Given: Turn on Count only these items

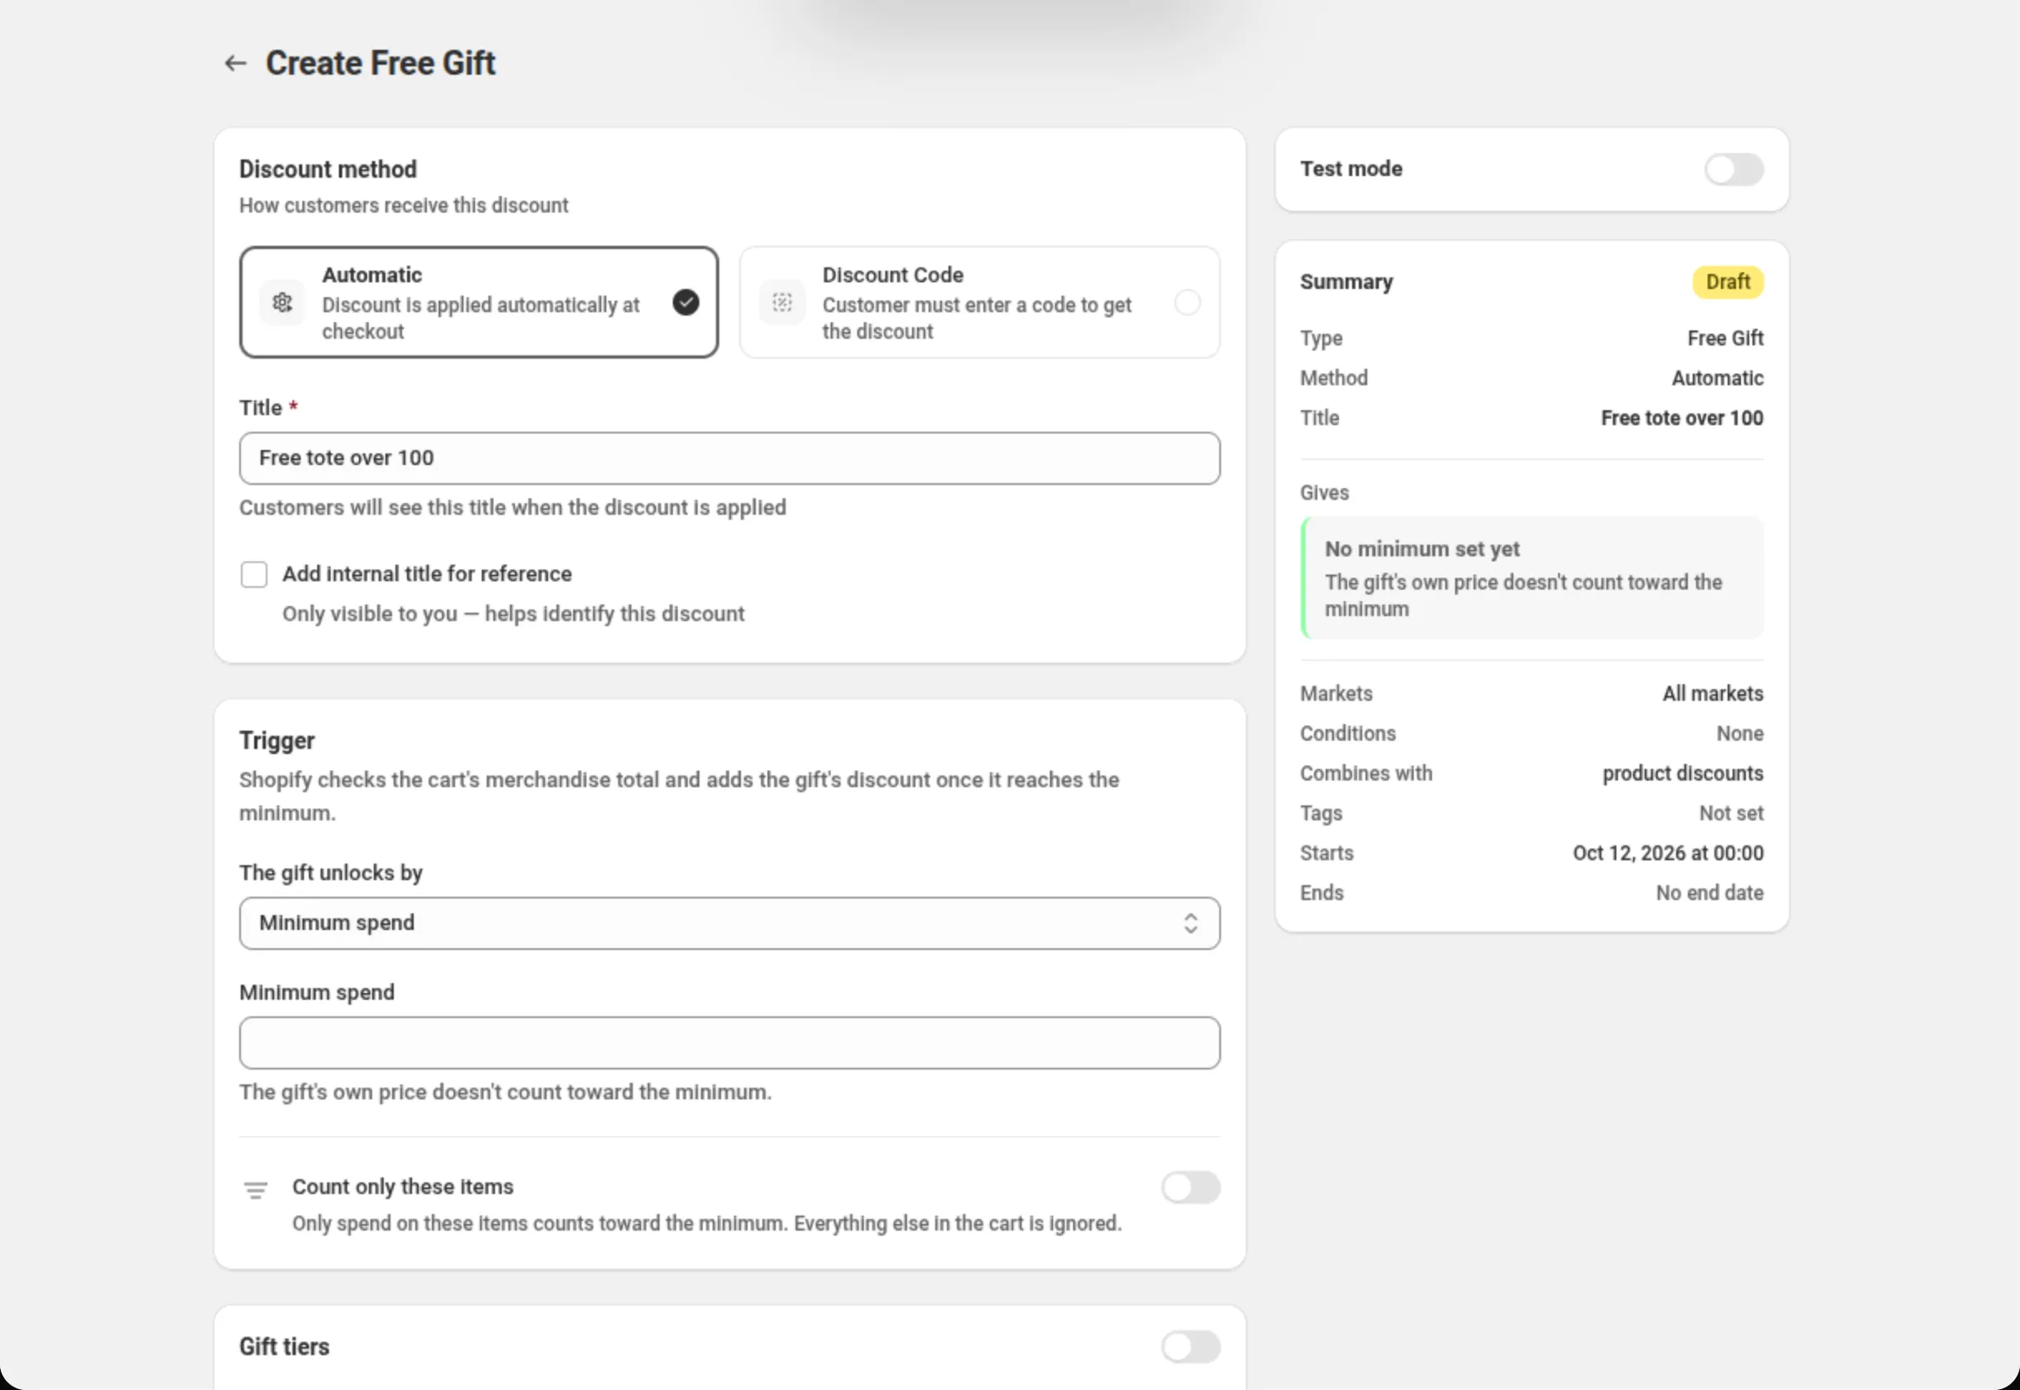Looking at the screenshot, I should pyautogui.click(x=1191, y=1187).
